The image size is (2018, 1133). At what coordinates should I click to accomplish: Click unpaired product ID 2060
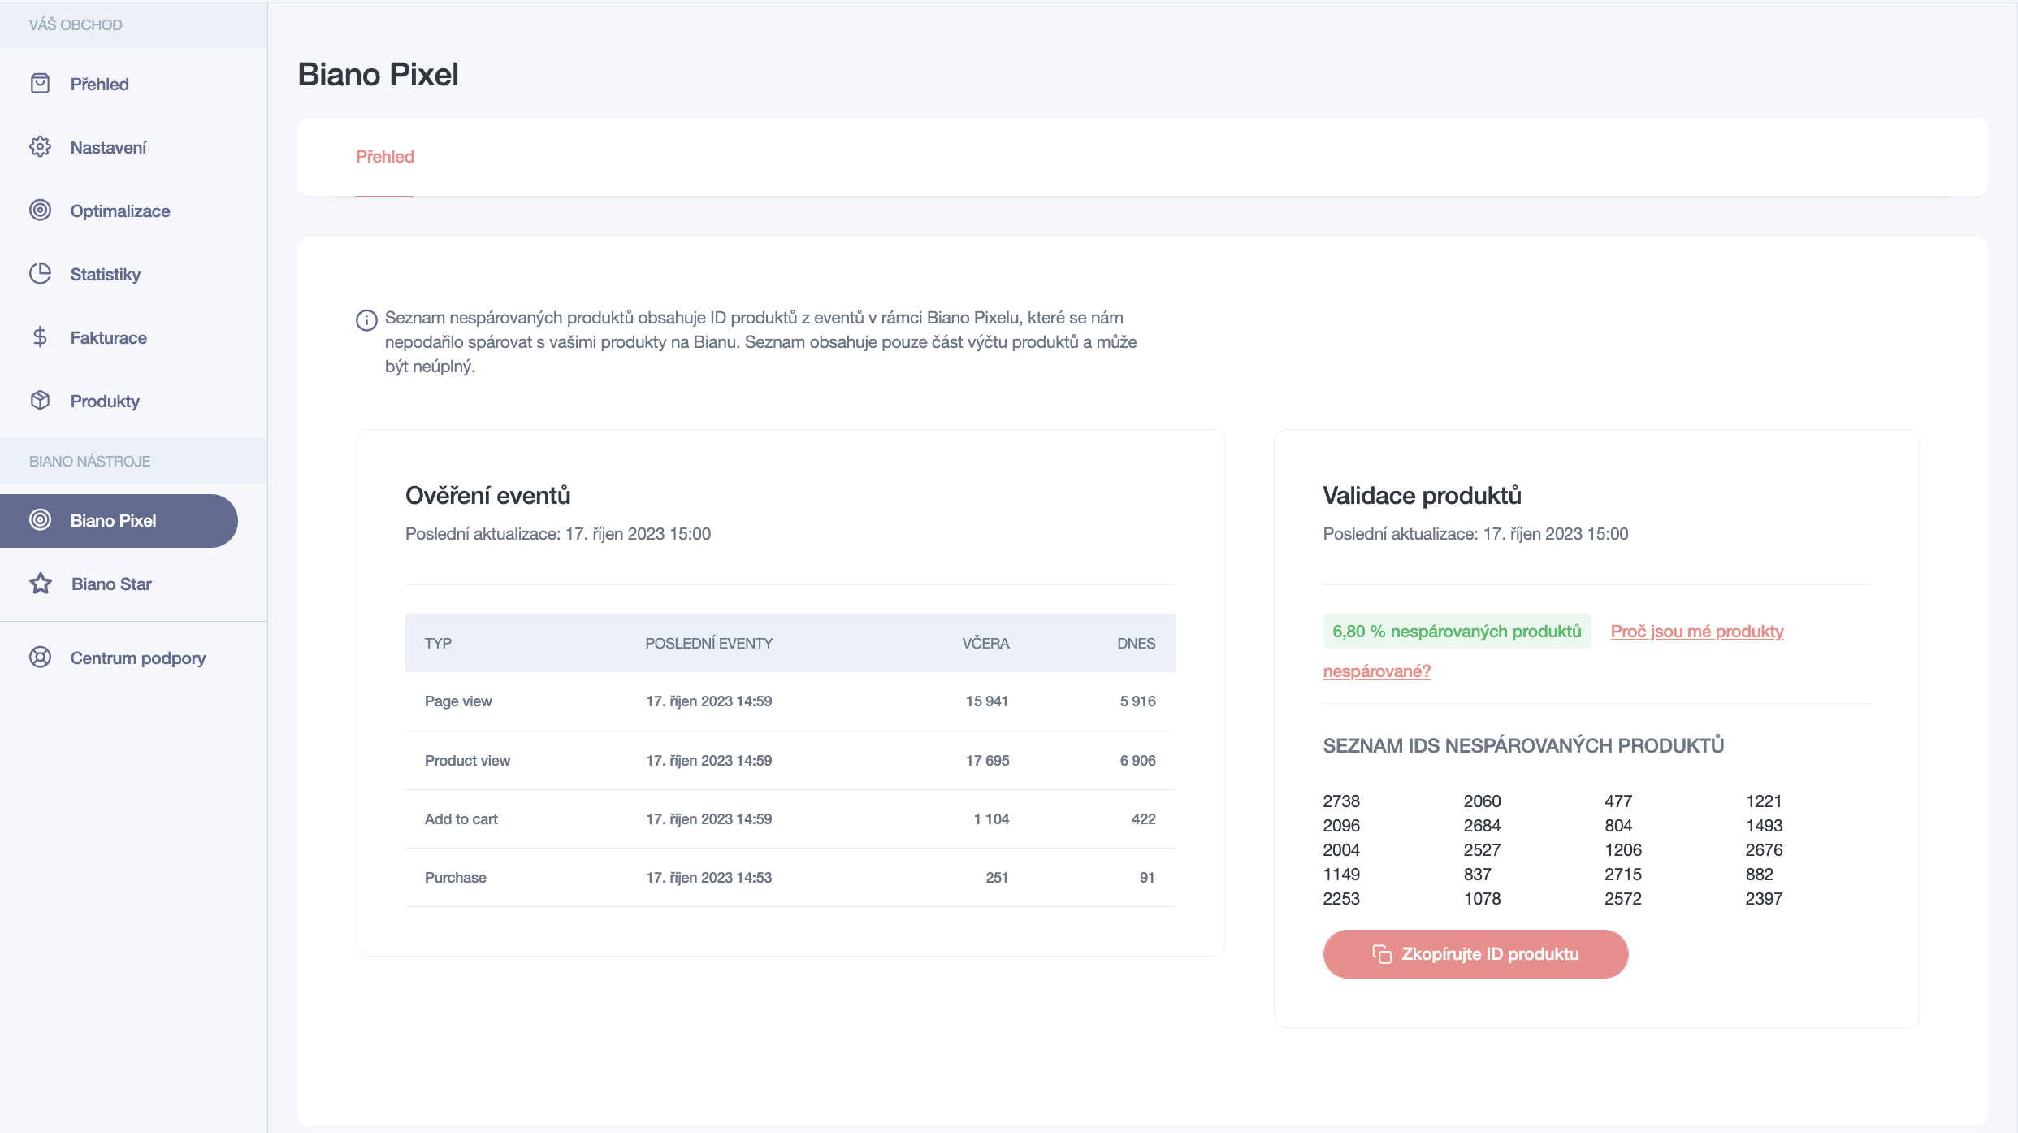click(1482, 801)
